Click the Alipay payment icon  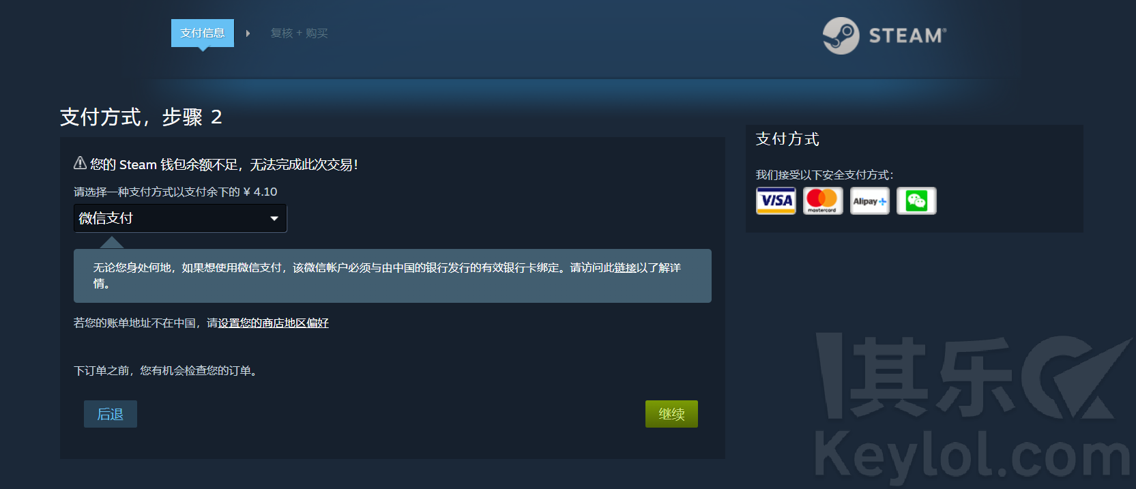click(870, 201)
